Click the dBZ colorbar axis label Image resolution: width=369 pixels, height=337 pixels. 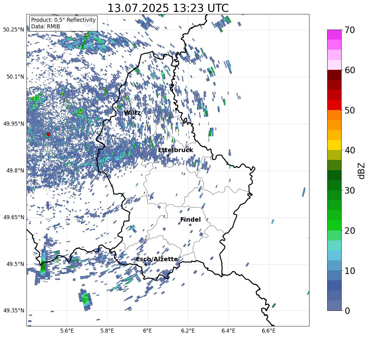pyautogui.click(x=362, y=171)
